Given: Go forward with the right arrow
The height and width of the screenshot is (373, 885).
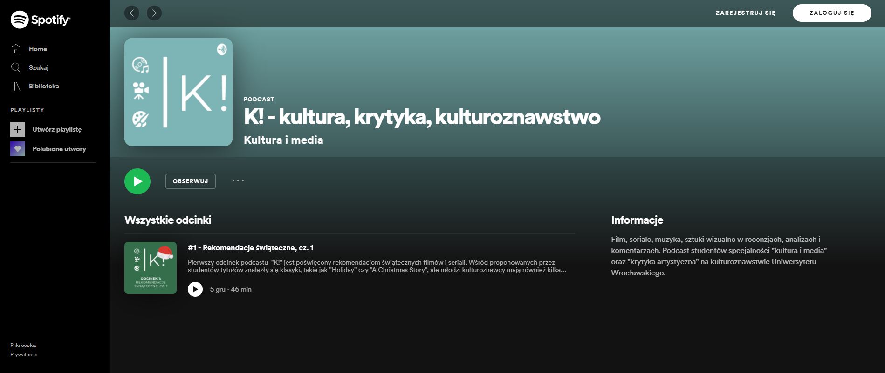Looking at the screenshot, I should pyautogui.click(x=154, y=13).
